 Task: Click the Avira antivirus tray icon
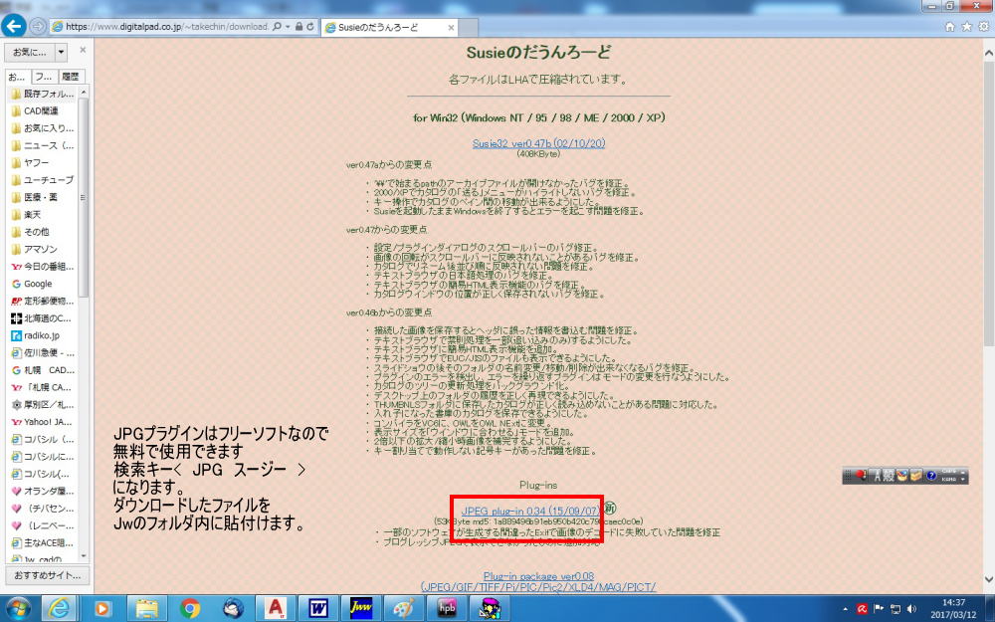pos(862,609)
